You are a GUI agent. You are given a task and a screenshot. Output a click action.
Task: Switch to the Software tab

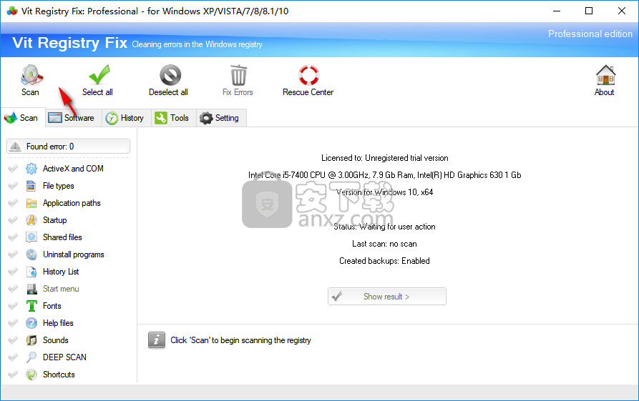click(x=74, y=118)
